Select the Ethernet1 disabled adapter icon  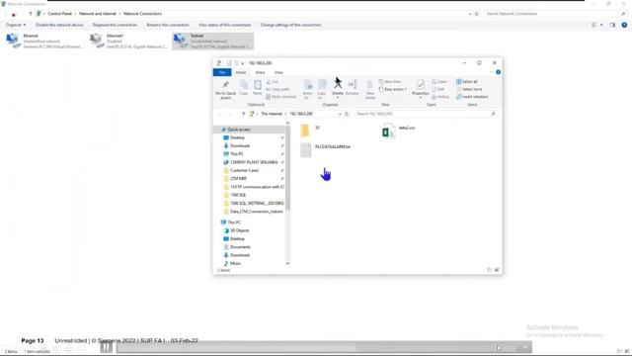97,41
